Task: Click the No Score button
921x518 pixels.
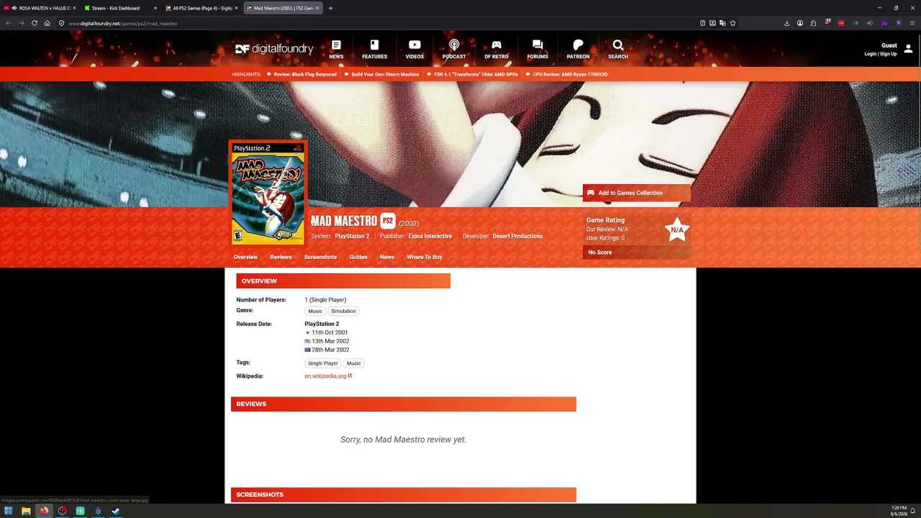Action: [637, 253]
